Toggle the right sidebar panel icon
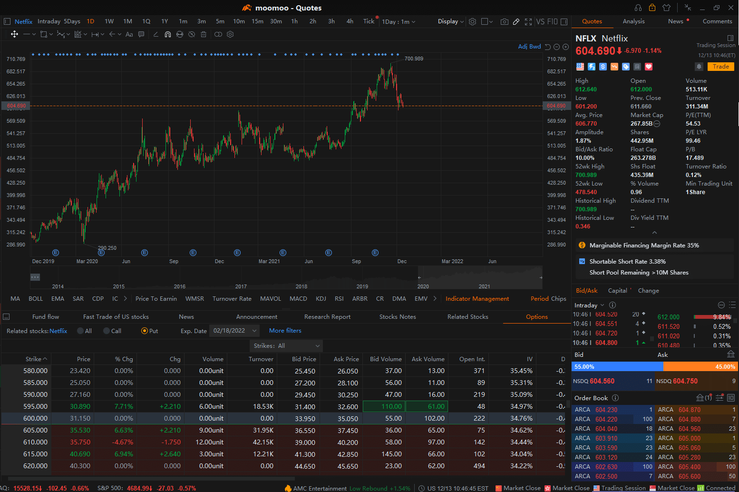Screen dimensions: 739x492 click(x=564, y=21)
